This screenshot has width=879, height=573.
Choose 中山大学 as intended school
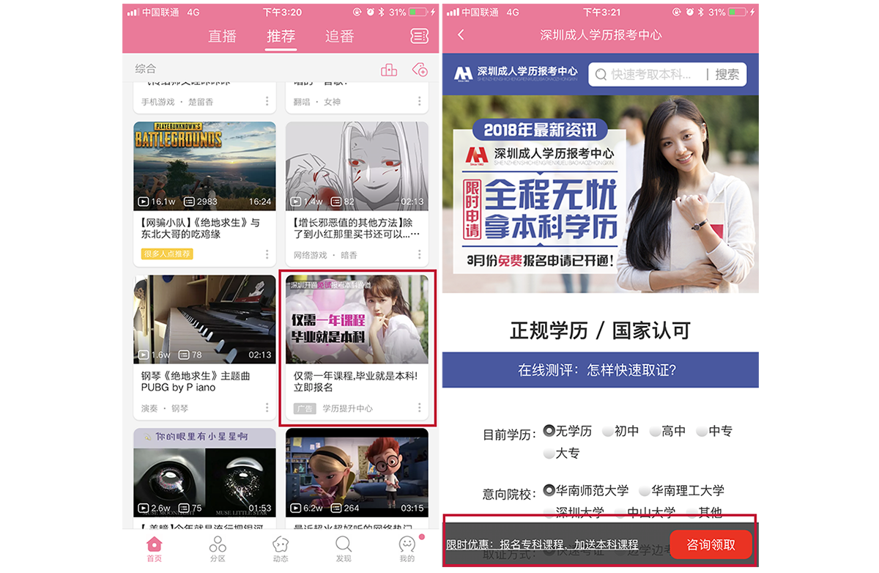[x=645, y=511]
